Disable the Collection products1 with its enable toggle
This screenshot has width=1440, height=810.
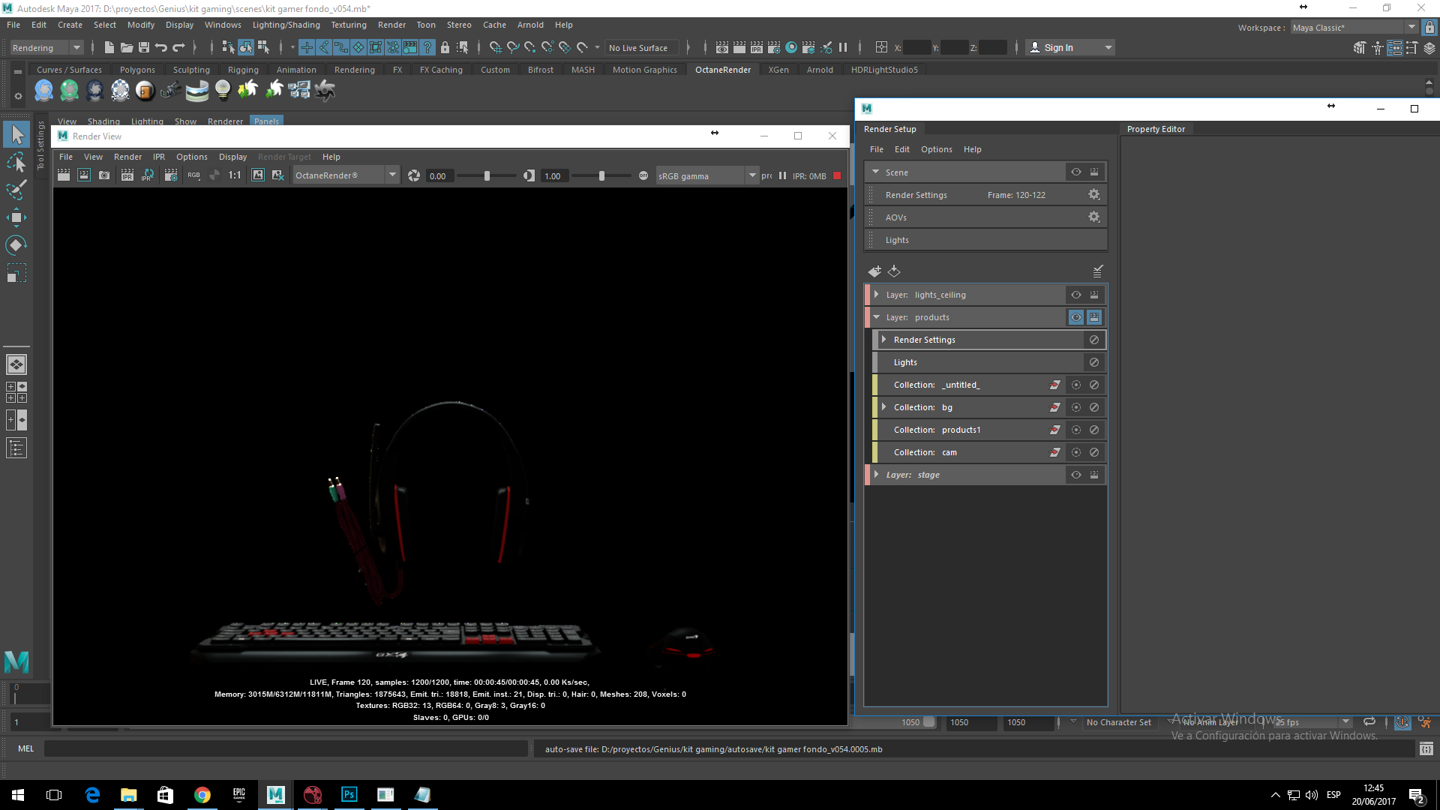pyautogui.click(x=1094, y=430)
